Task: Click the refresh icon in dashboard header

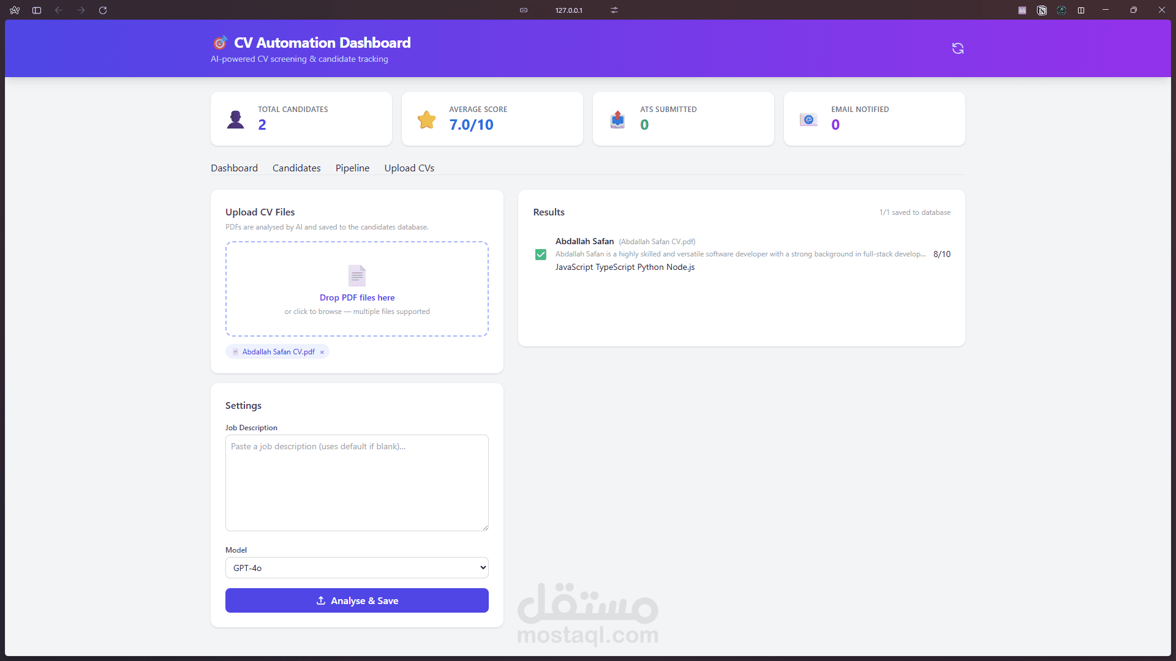Action: pyautogui.click(x=958, y=48)
